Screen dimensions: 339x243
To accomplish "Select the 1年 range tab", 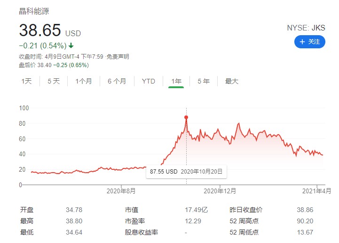I will point(176,81).
